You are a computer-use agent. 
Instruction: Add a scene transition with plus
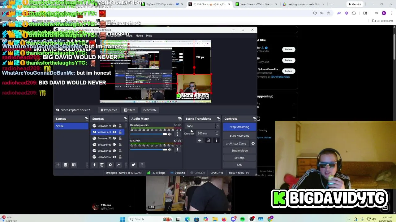200,141
